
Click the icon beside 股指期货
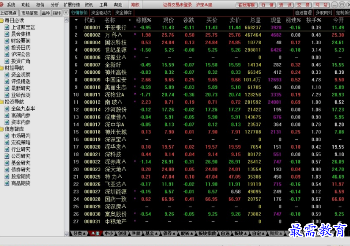[x=7, y=177]
